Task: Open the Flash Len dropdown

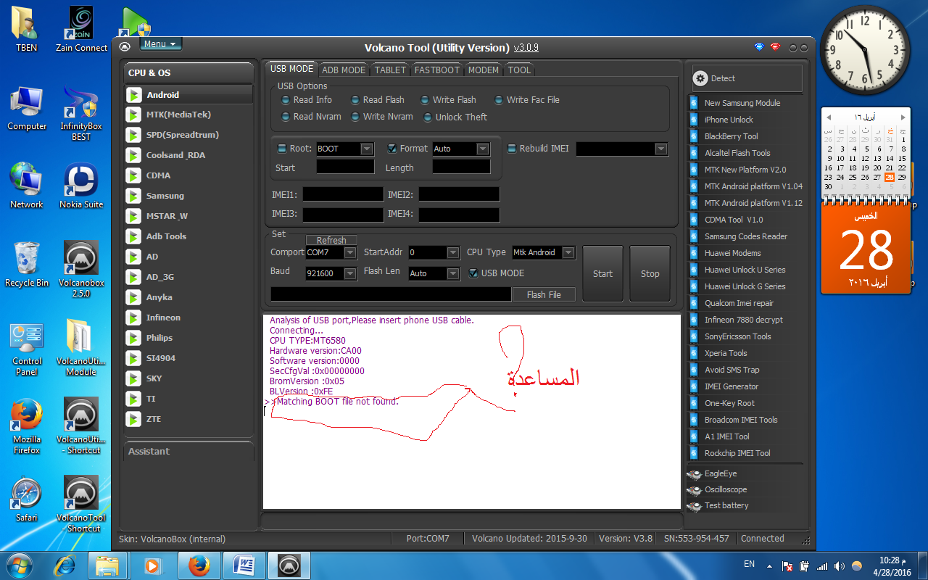Action: click(x=453, y=273)
